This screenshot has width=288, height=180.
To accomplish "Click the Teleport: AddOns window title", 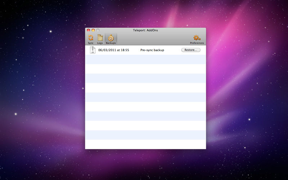I will pyautogui.click(x=145, y=30).
